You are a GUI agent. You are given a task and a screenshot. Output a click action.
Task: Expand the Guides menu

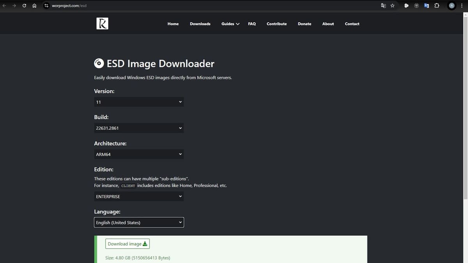coord(230,24)
